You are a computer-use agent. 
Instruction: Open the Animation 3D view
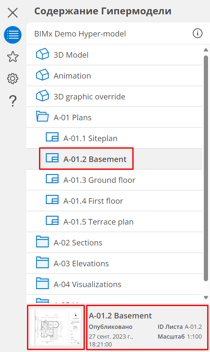(x=72, y=76)
